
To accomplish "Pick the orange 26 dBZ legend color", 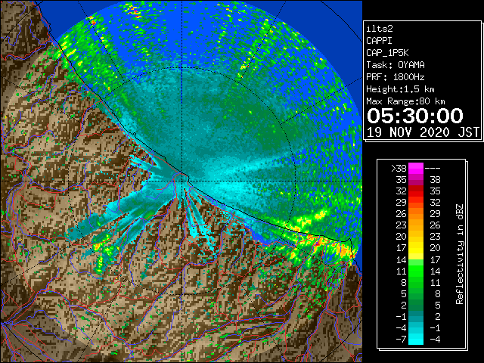I will 416,213.
